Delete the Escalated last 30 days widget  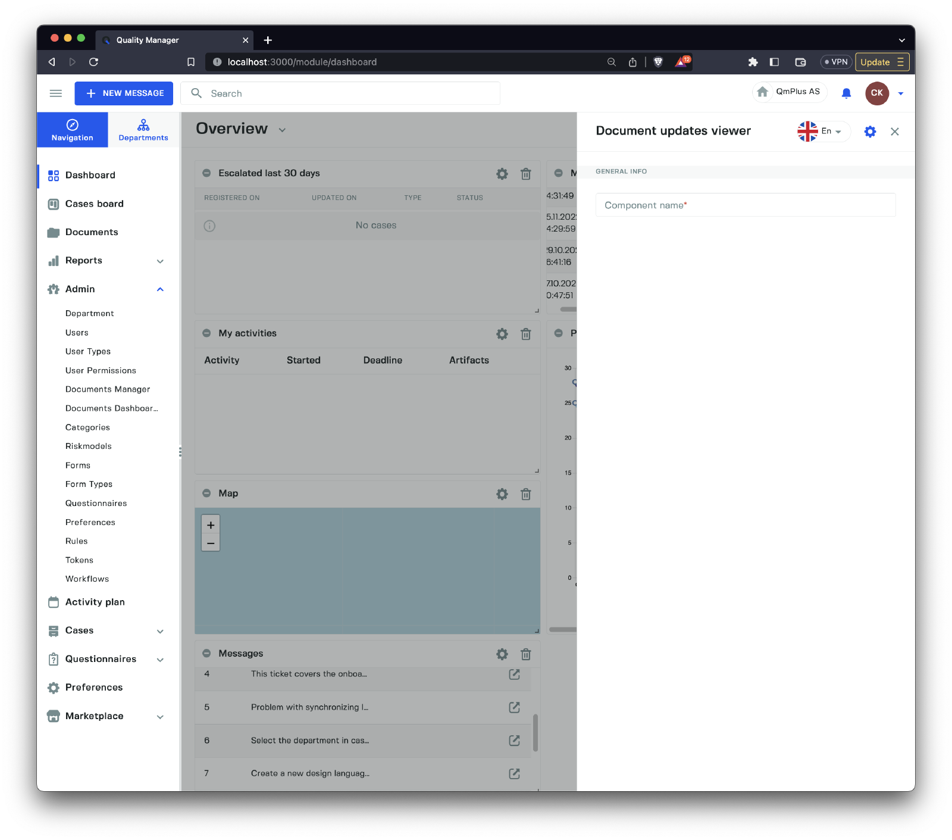pyautogui.click(x=525, y=174)
